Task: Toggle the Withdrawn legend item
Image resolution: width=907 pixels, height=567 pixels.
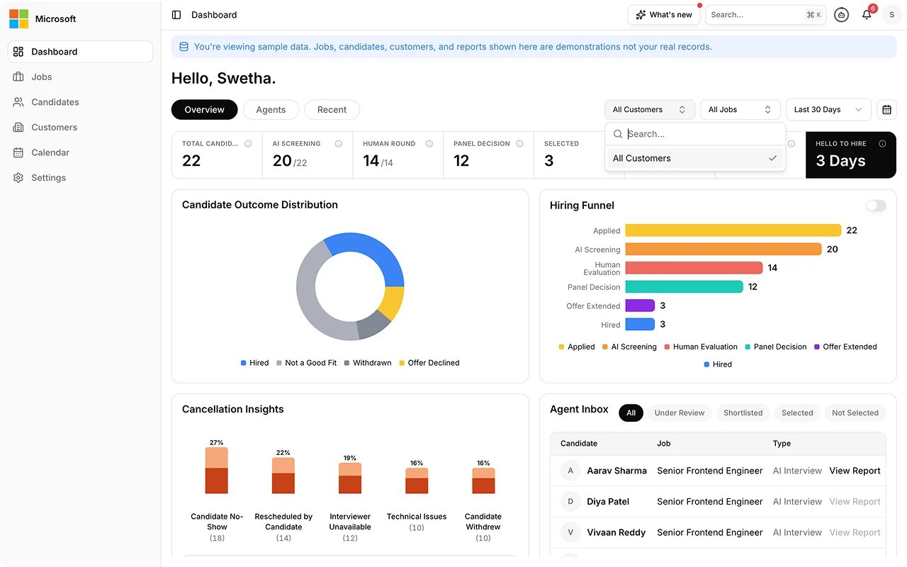Action: coord(368,363)
